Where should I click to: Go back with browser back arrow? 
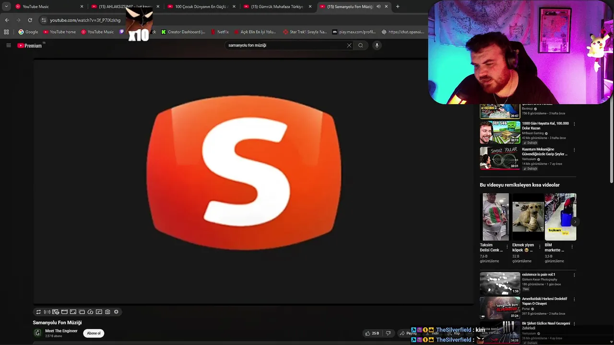coord(7,20)
